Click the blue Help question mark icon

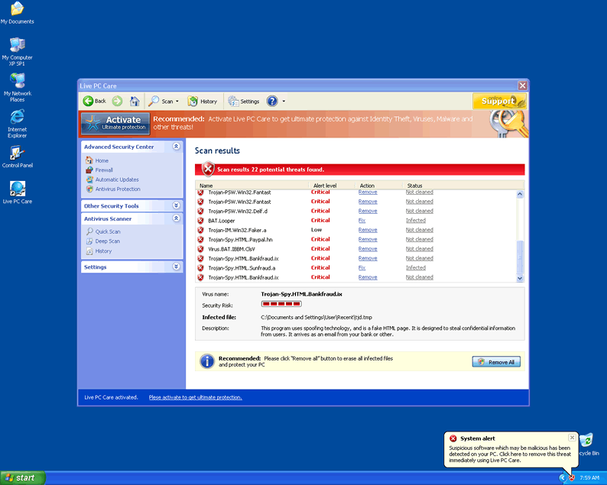tap(272, 101)
